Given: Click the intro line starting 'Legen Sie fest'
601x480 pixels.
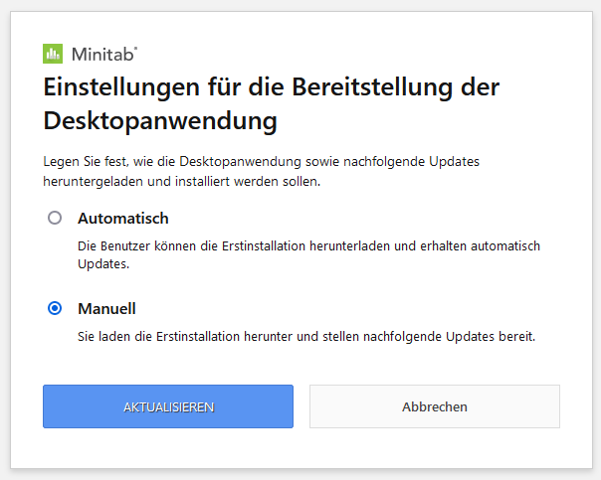Looking at the screenshot, I should pos(262,162).
